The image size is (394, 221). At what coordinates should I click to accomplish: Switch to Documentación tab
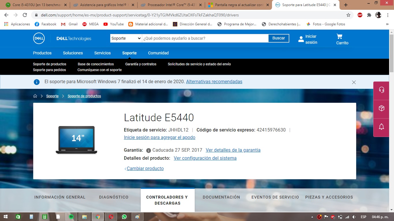(x=222, y=197)
